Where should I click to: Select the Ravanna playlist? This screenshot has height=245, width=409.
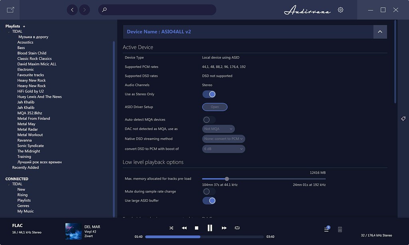(24, 140)
